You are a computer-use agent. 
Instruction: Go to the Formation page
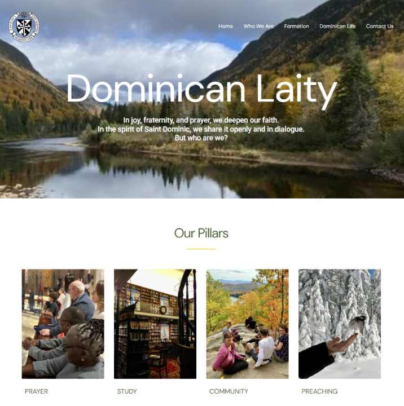pyautogui.click(x=296, y=26)
